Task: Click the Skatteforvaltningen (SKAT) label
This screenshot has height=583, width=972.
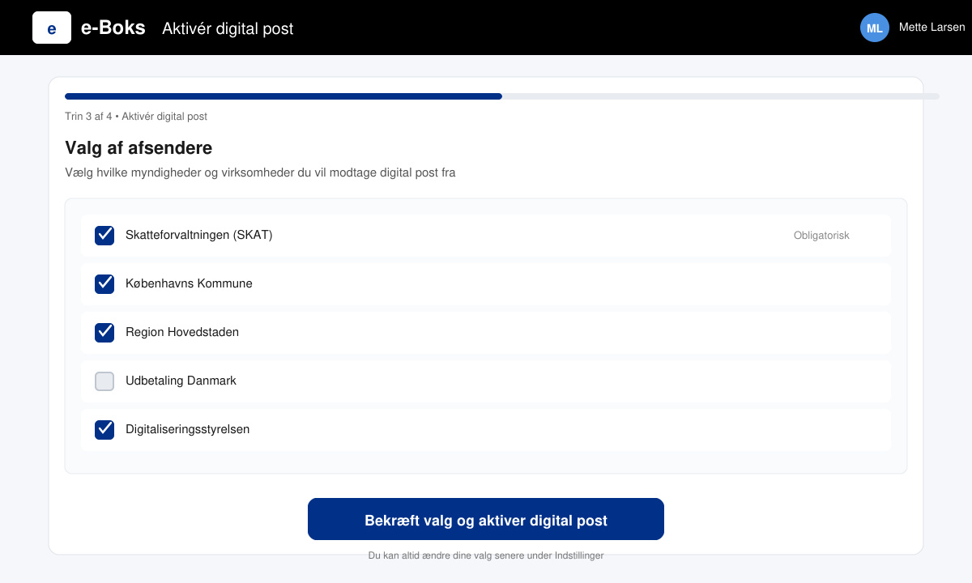Action: (x=199, y=236)
